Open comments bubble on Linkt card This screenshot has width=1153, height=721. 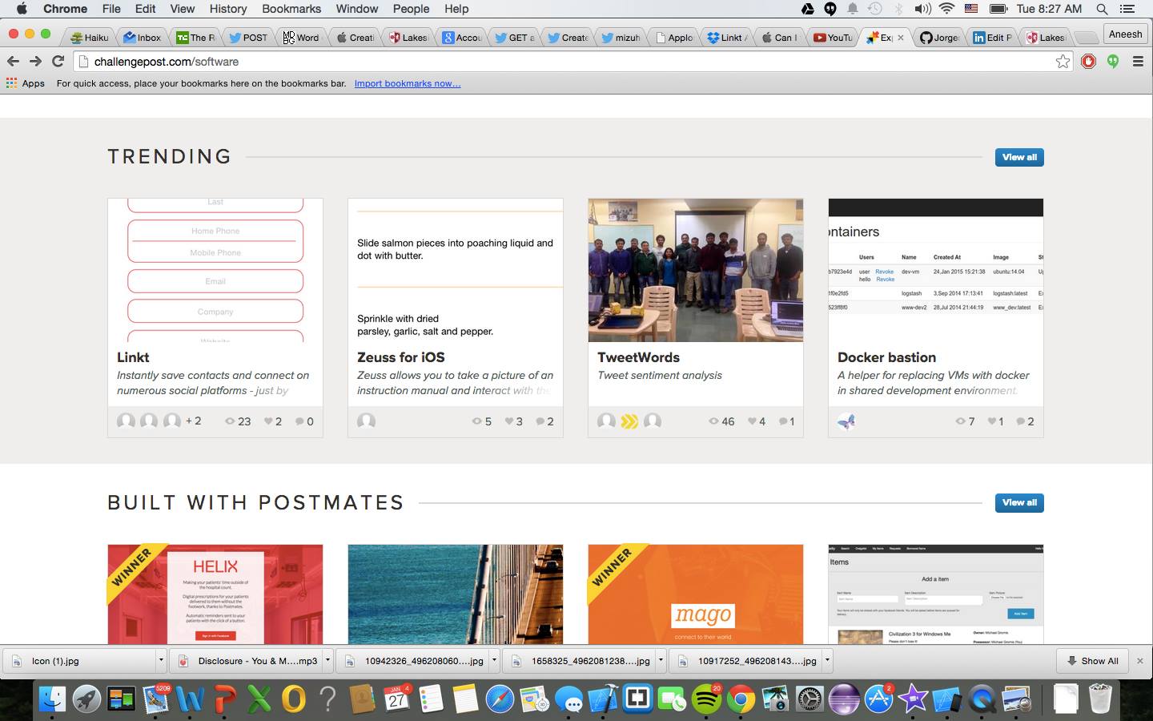(x=299, y=421)
